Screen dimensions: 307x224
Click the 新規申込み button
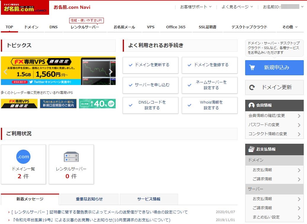click(274, 68)
